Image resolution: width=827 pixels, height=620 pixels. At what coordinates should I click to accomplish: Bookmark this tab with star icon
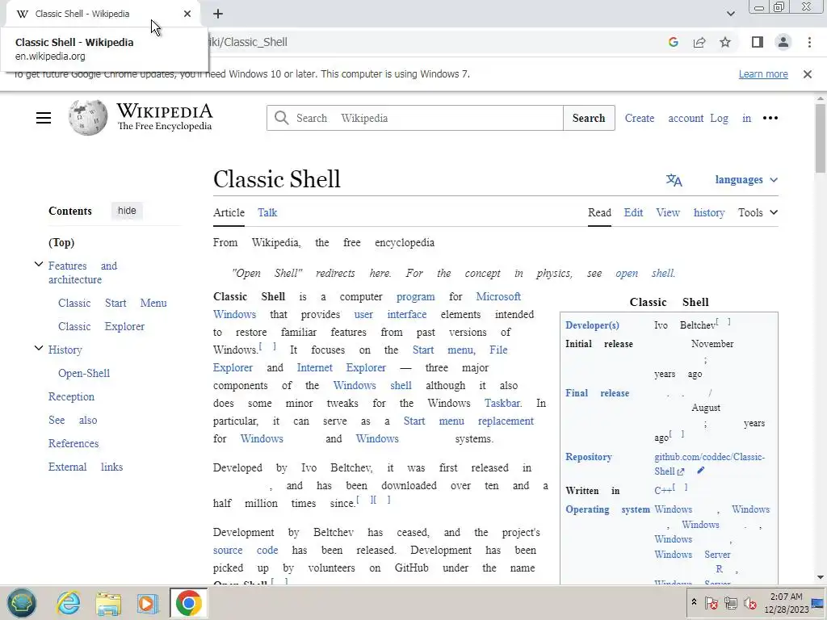[725, 42]
